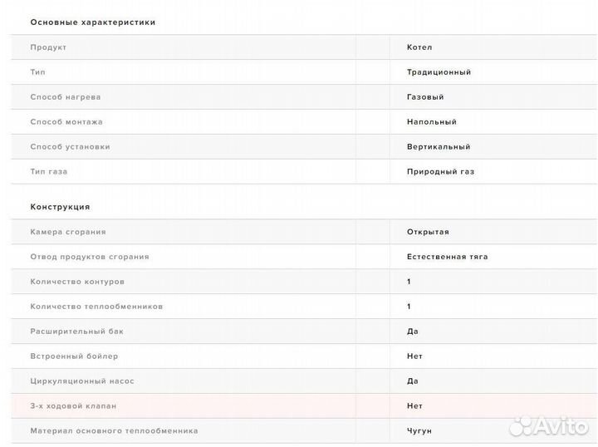The width and height of the screenshot is (598, 447).
Task: Select the 'Встроенный бойлер' label
Action: tap(74, 356)
